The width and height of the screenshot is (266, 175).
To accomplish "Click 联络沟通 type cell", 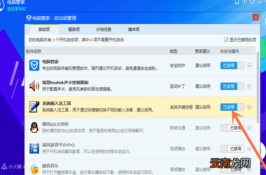I will pos(177,128).
